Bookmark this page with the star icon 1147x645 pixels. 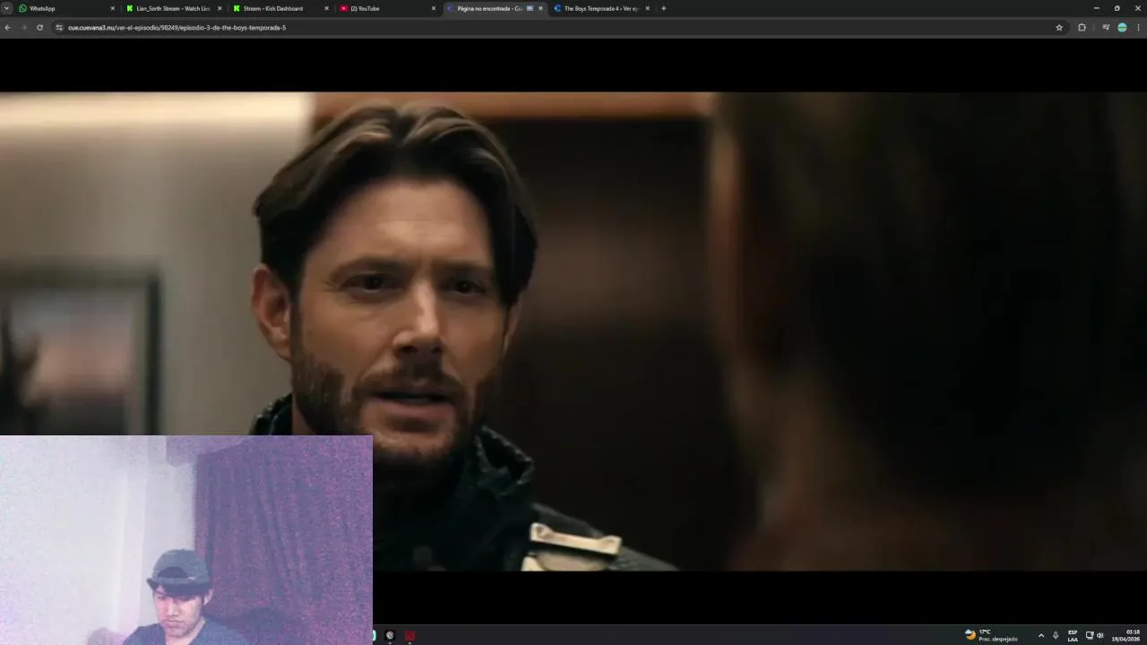pos(1059,28)
